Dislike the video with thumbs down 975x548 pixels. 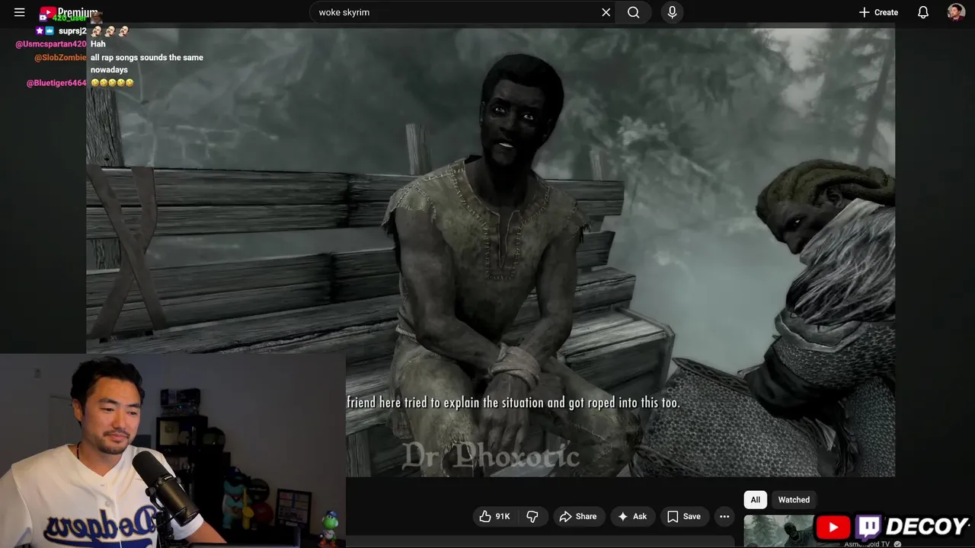(x=532, y=516)
